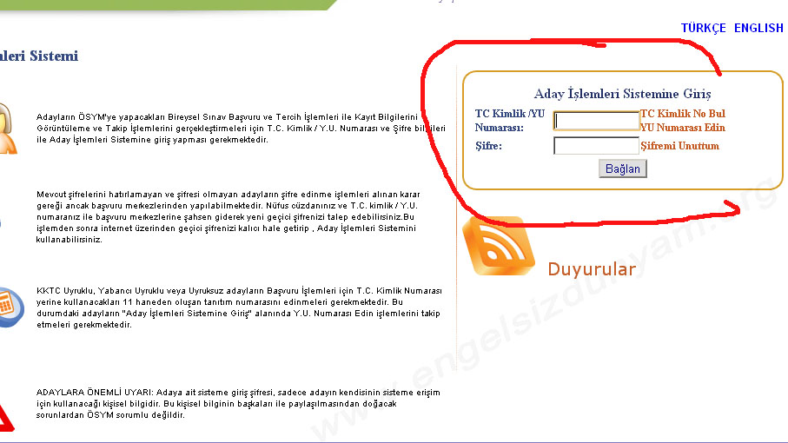Click the red warning icon beside ADAYLARA ÖNEMLİ UYARI
This screenshot has width=788, height=443.
tap(6, 419)
